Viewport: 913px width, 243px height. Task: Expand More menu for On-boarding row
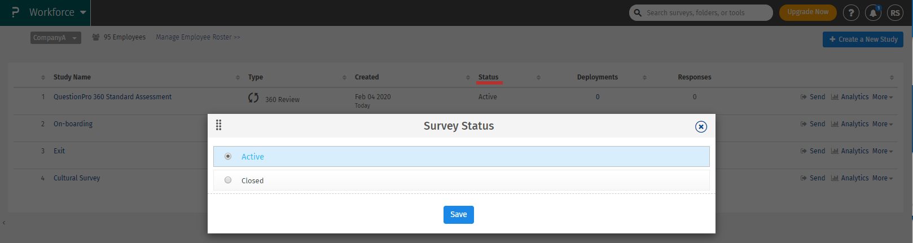pyautogui.click(x=883, y=124)
